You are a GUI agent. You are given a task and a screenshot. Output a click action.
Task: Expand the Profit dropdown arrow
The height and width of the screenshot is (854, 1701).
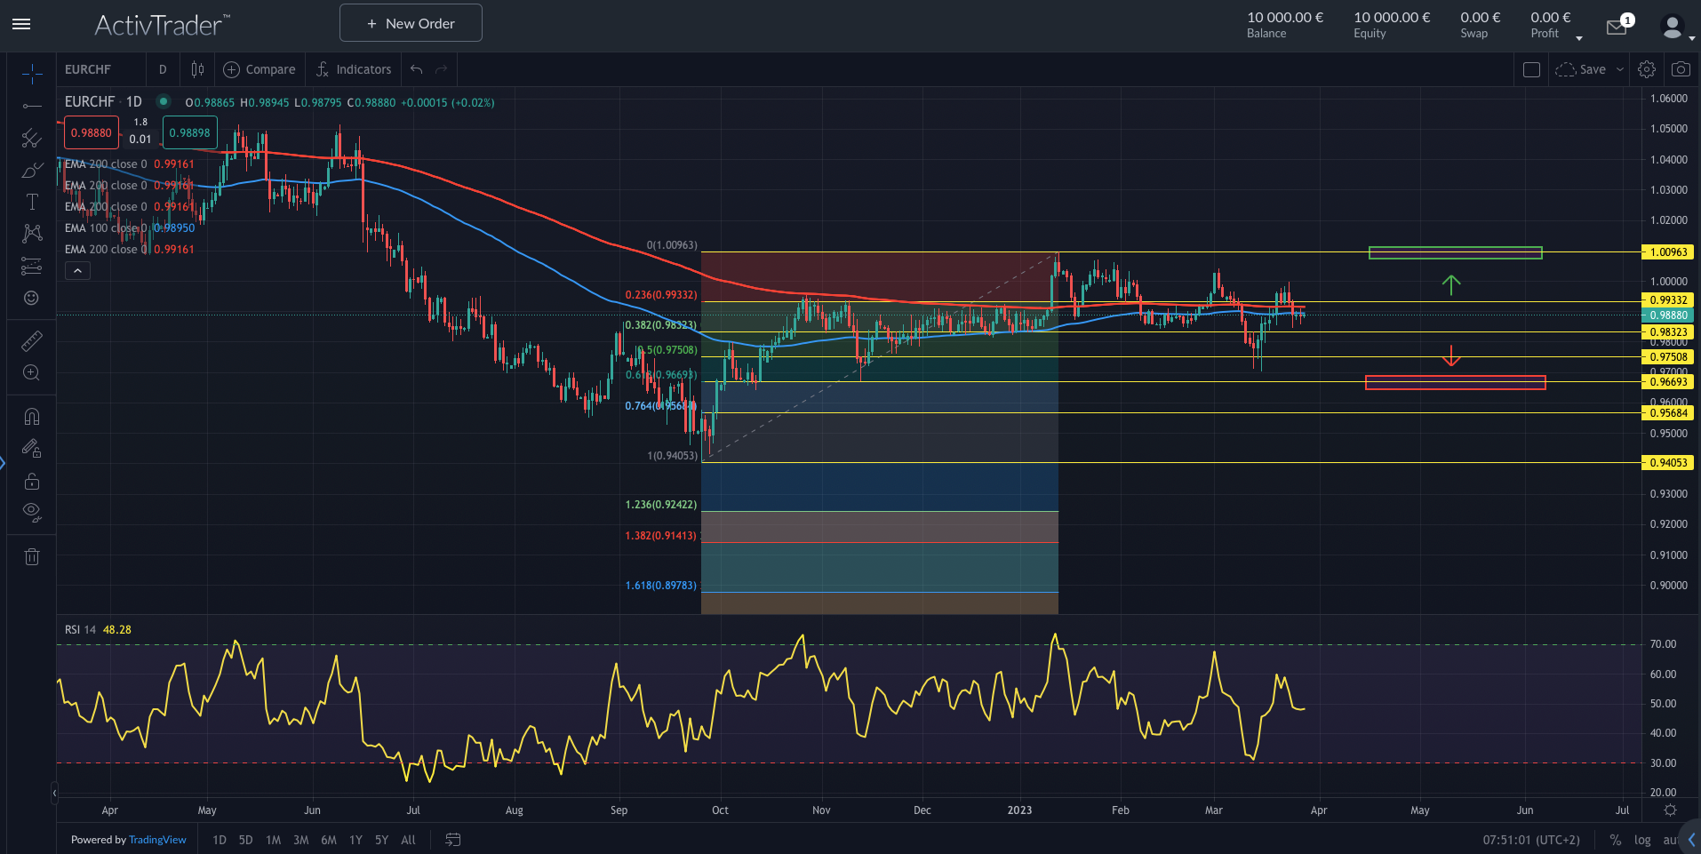[x=1579, y=36]
